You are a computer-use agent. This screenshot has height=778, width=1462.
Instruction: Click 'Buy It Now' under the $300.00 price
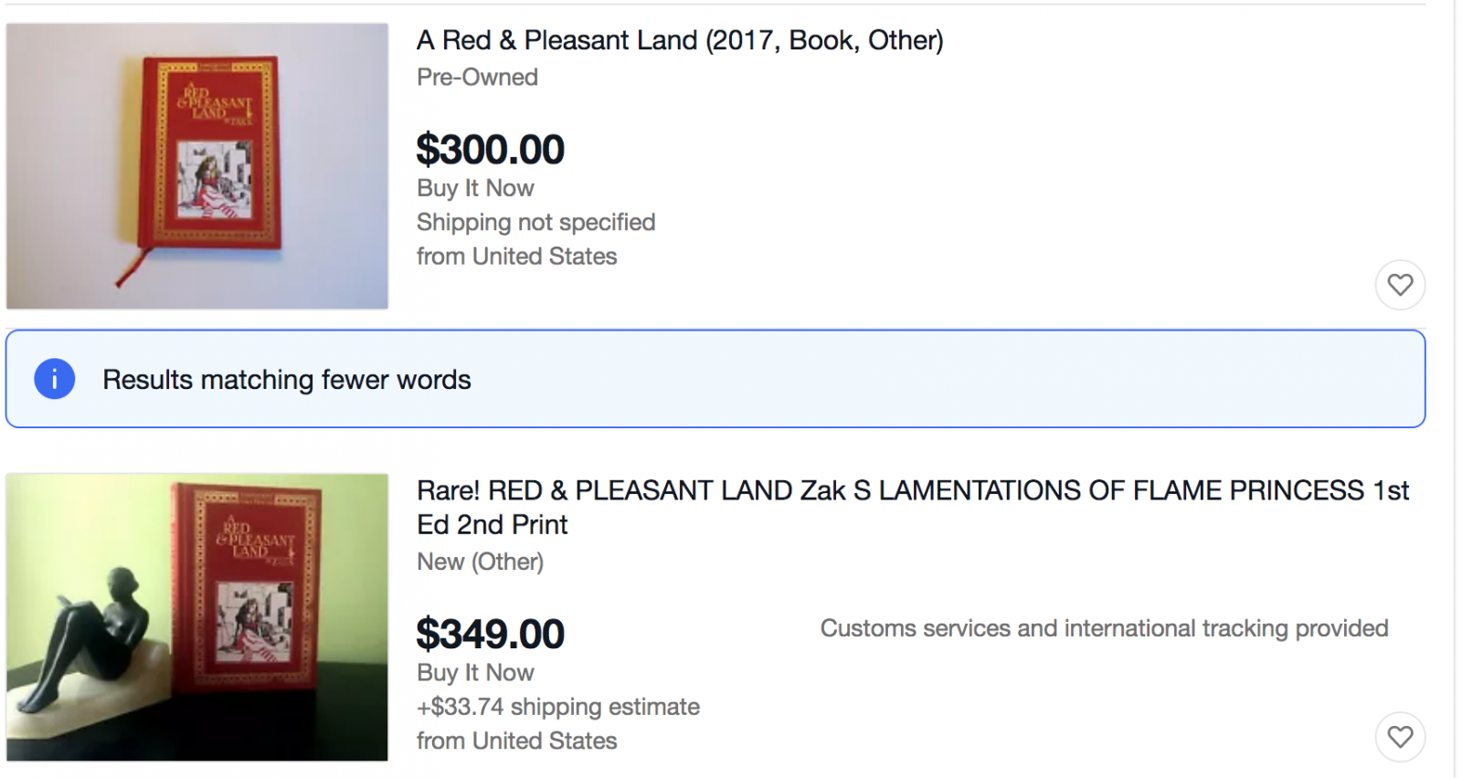475,188
